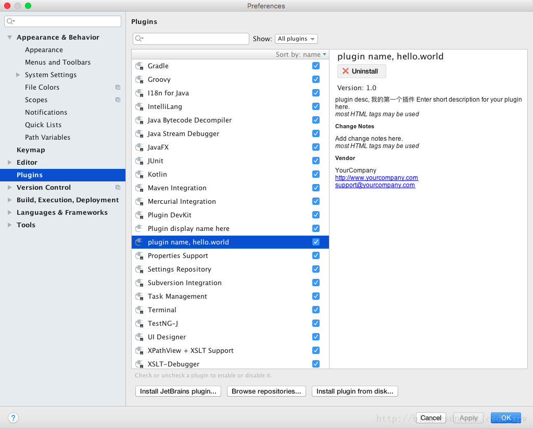Click the UI Designer plugin icon
Image resolution: width=533 pixels, height=429 pixels.
tap(139, 337)
